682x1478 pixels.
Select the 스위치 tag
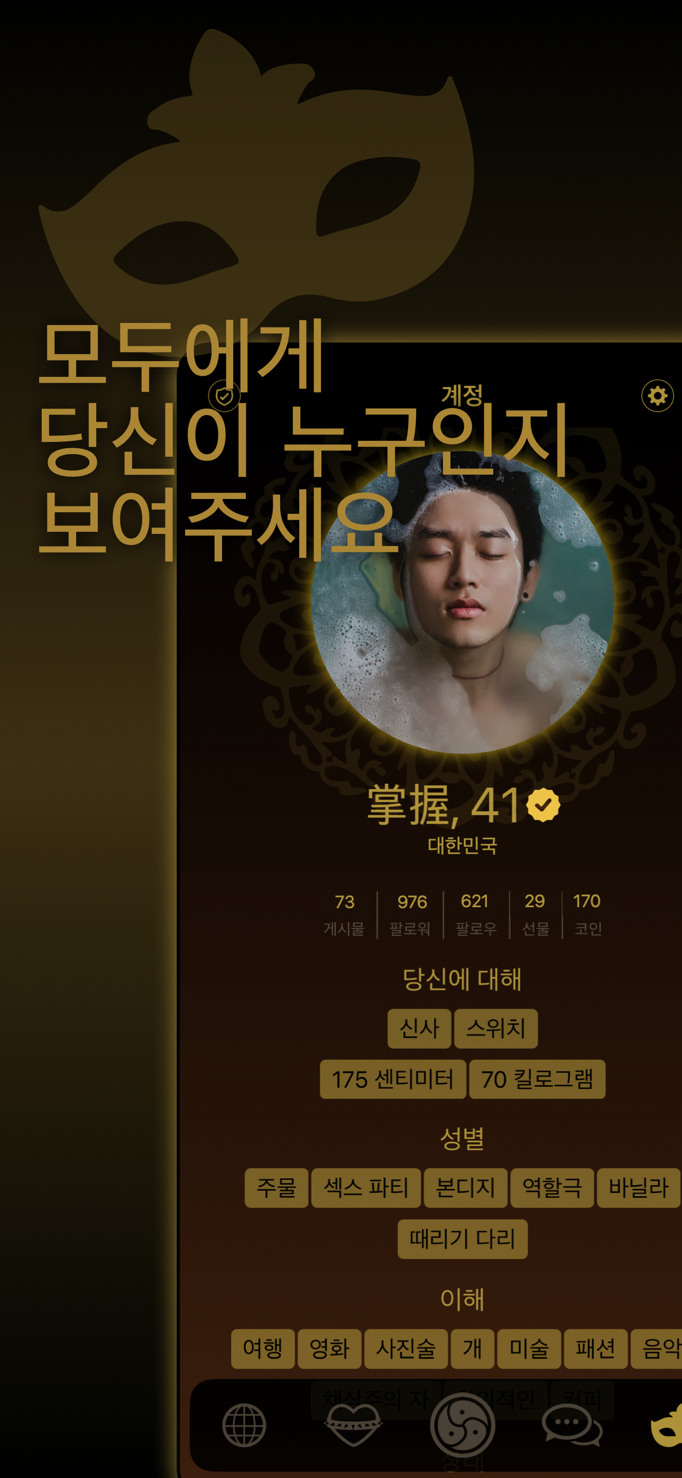496,1029
